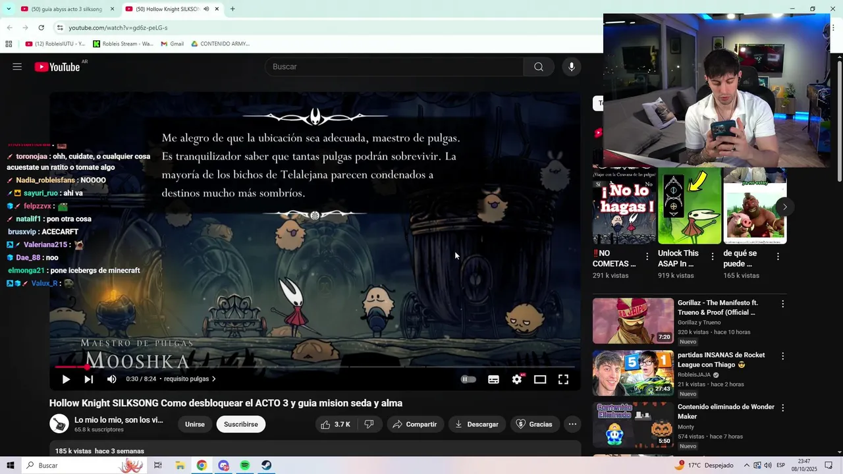Like the video with 3.7 K likes
Image resolution: width=843 pixels, height=474 pixels.
pos(336,425)
